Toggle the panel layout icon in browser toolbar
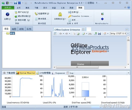 [55, 34]
